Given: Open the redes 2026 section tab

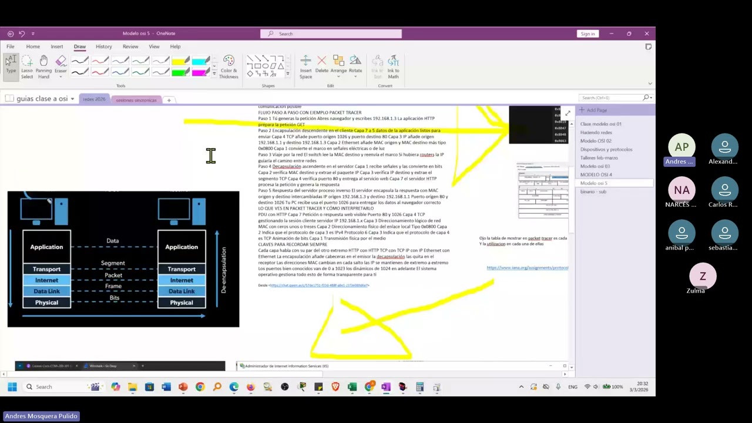Looking at the screenshot, I should click(93, 99).
